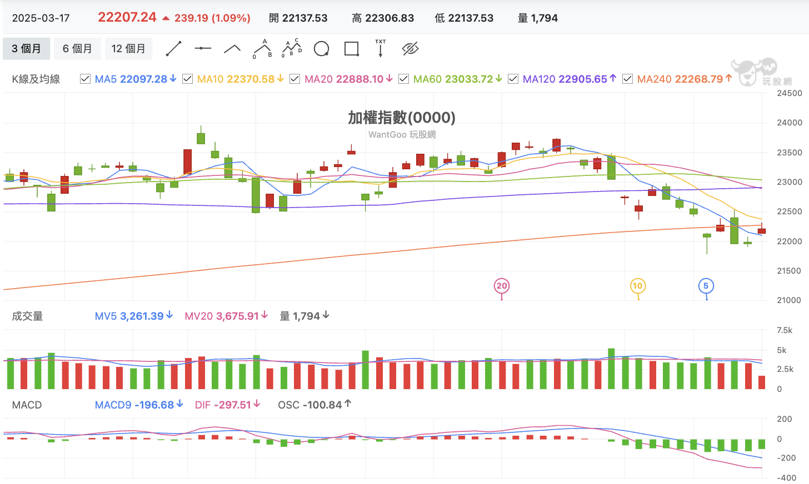Click the 加權指數(0000) chart title
Image resolution: width=809 pixels, height=484 pixels.
tap(402, 118)
